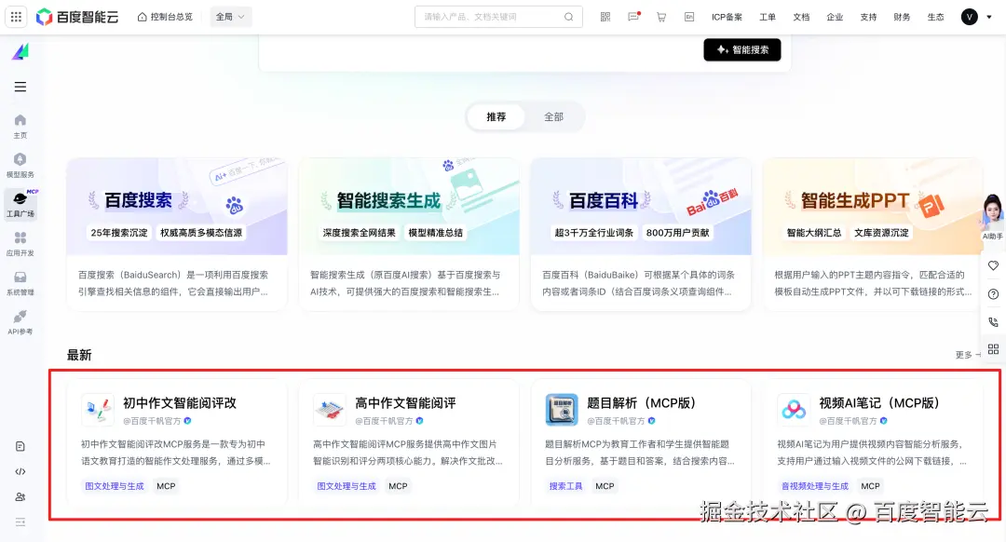Open the AI助手 avatar on right
Image resolution: width=1006 pixels, height=542 pixels.
point(993,217)
